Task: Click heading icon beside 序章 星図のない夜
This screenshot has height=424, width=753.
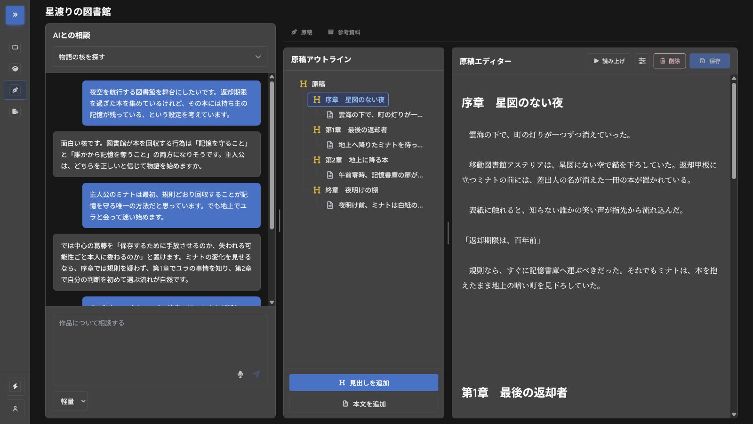Action: 317,100
